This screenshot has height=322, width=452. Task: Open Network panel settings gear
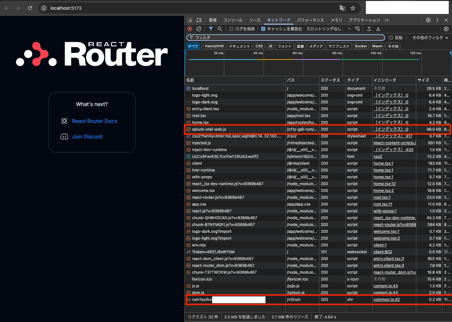(x=446, y=29)
